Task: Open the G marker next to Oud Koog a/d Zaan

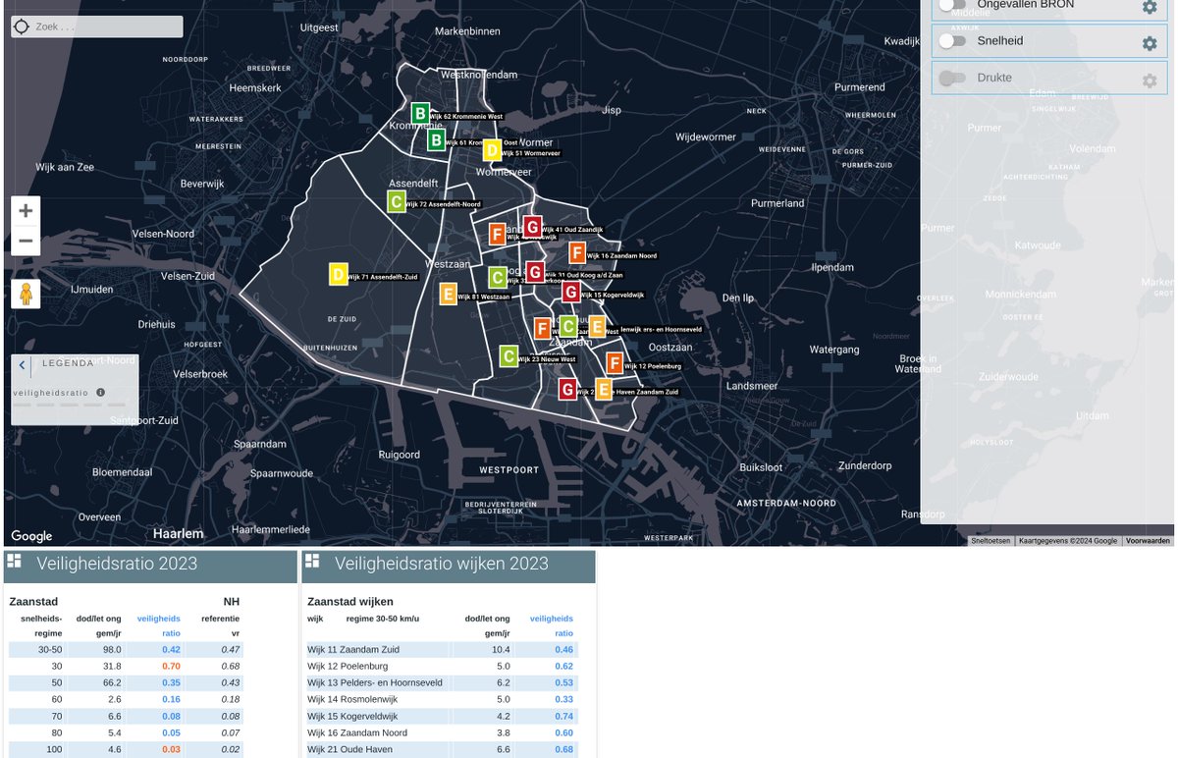Action: 535,271
